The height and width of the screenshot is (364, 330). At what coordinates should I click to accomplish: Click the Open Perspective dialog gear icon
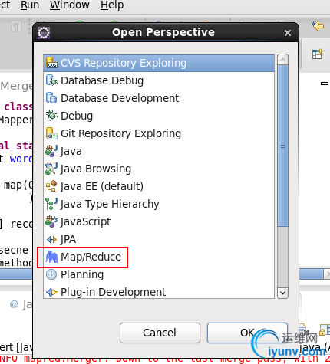tap(44, 33)
